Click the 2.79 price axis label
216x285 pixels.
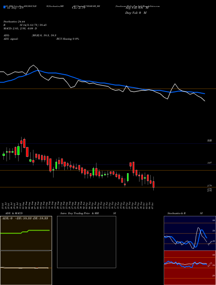[210, 186]
